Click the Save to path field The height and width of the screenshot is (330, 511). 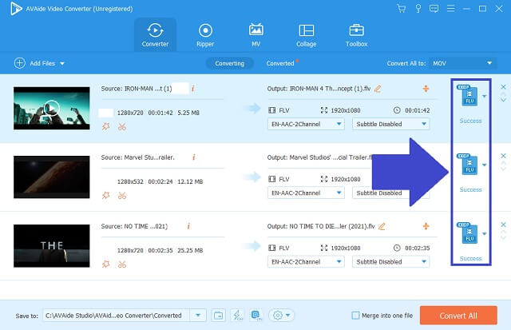(117, 316)
